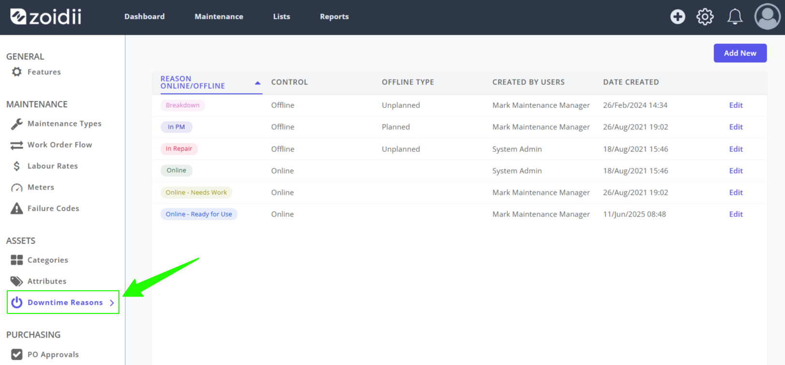Select Downtime Reasons in sidebar
Image resolution: width=785 pixels, height=365 pixels.
tap(65, 302)
